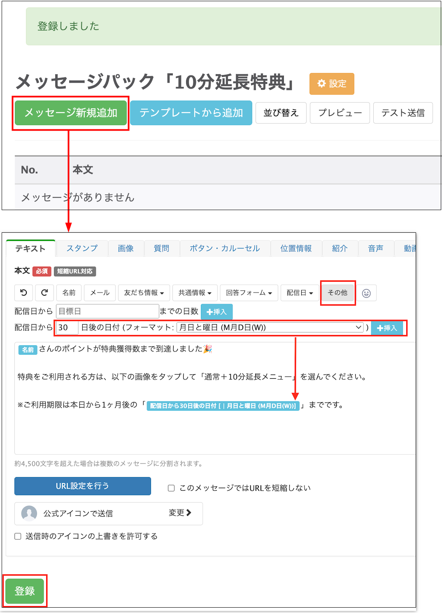The image size is (442, 613).
Task: Expand the 回答フォーム dropdown
Action: click(249, 293)
